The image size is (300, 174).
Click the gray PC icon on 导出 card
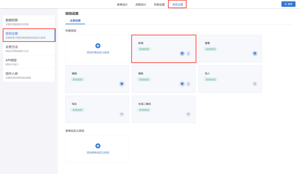121,114
